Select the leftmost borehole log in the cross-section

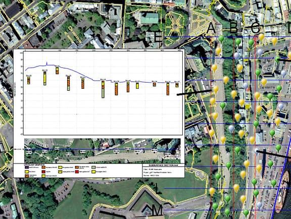point(29,80)
